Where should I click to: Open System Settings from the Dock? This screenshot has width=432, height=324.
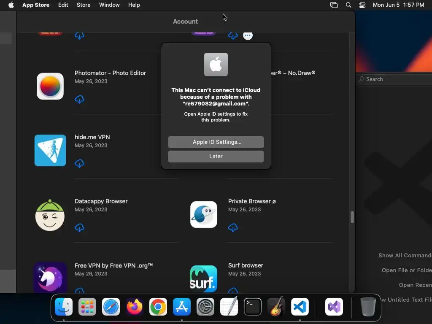pos(205,307)
